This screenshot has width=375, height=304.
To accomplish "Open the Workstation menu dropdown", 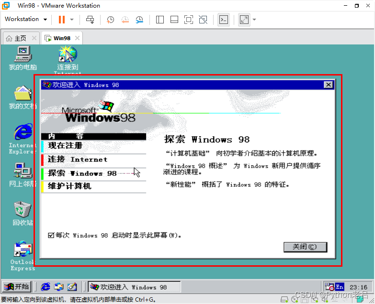I will coord(26,19).
